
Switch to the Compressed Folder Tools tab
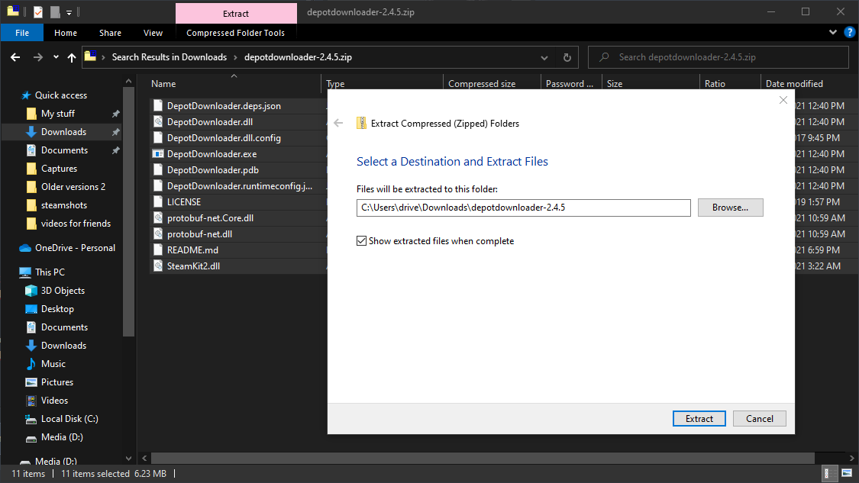(x=235, y=33)
